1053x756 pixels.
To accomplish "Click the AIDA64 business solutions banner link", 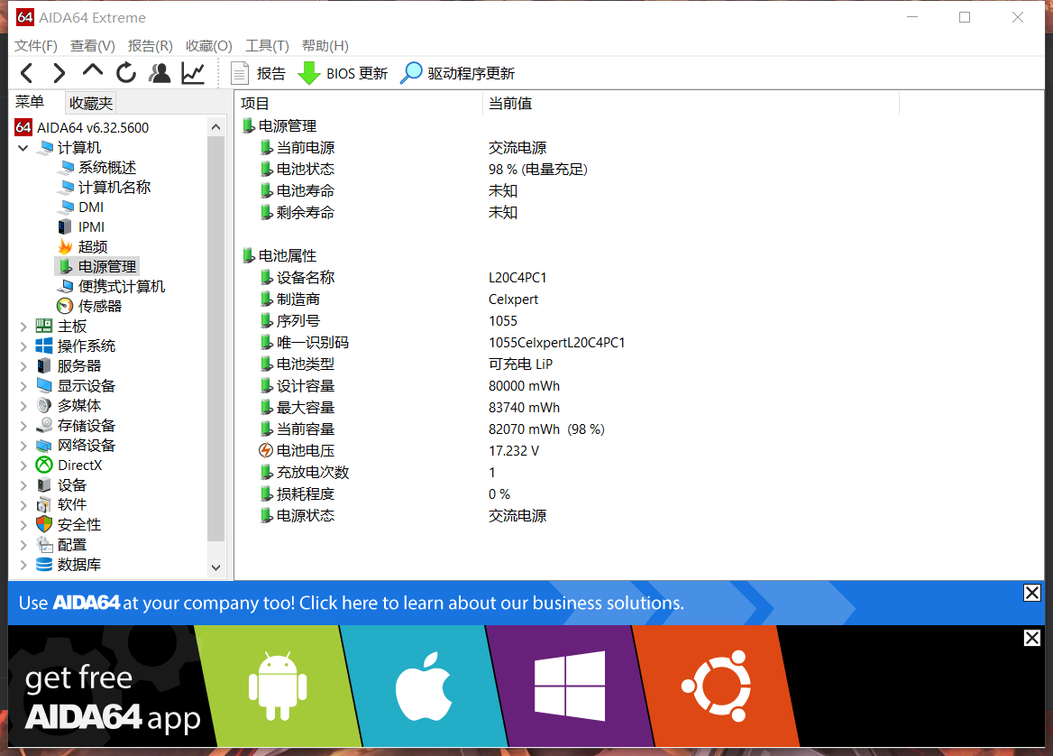I will (x=352, y=603).
